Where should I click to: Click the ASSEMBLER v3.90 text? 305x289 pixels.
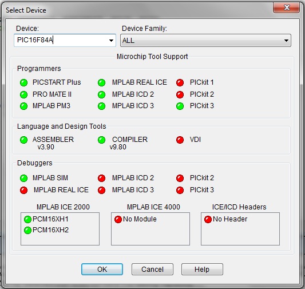point(53,143)
